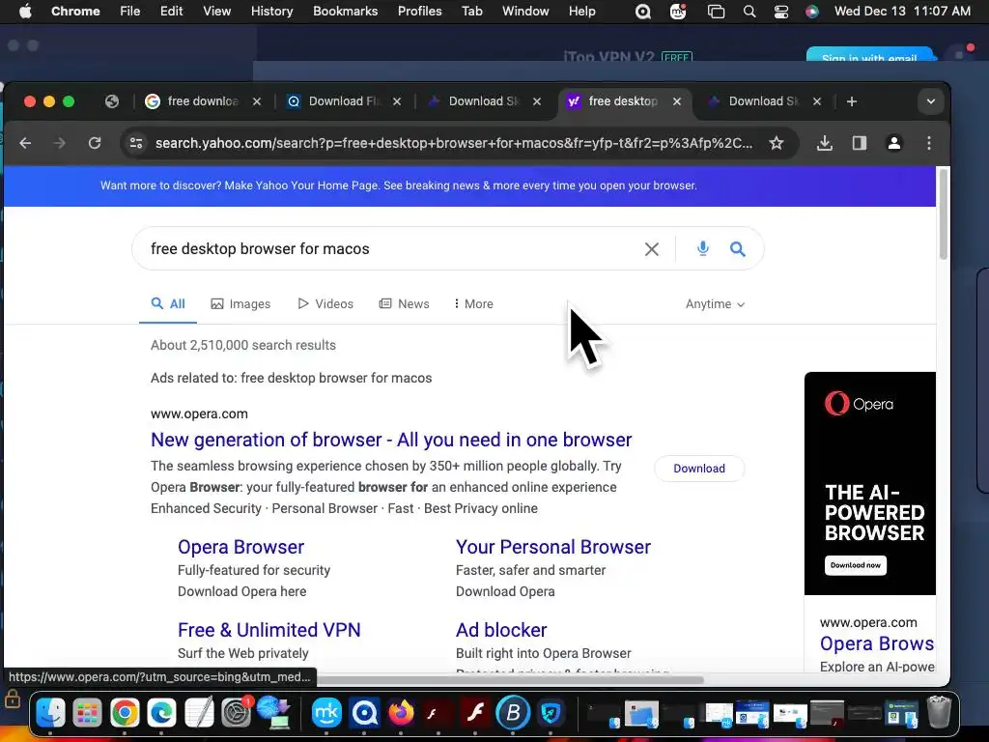
Task: Select the Images search tab
Action: point(240,304)
